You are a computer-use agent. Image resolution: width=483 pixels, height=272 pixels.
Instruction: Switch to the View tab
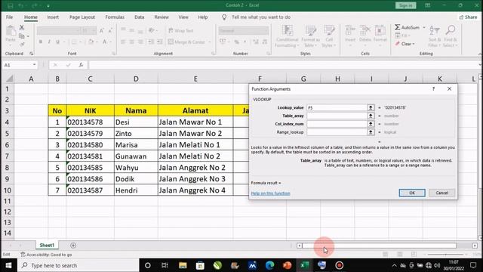183,17
